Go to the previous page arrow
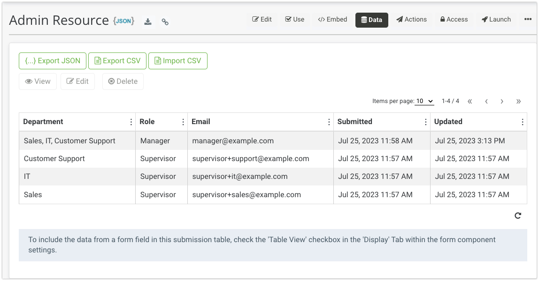 (486, 101)
